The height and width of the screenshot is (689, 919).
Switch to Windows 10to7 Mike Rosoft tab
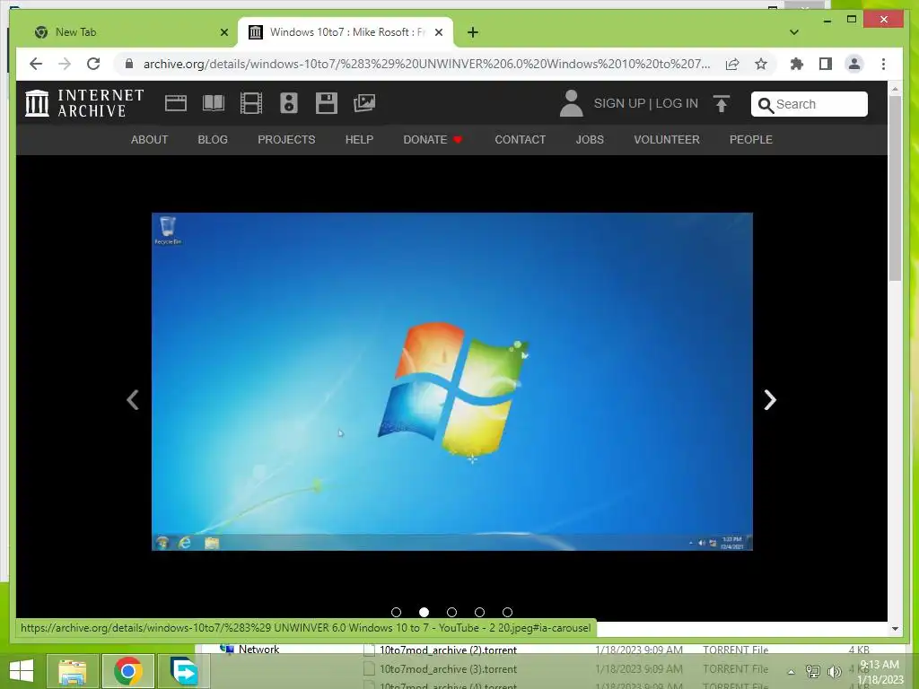tap(347, 32)
